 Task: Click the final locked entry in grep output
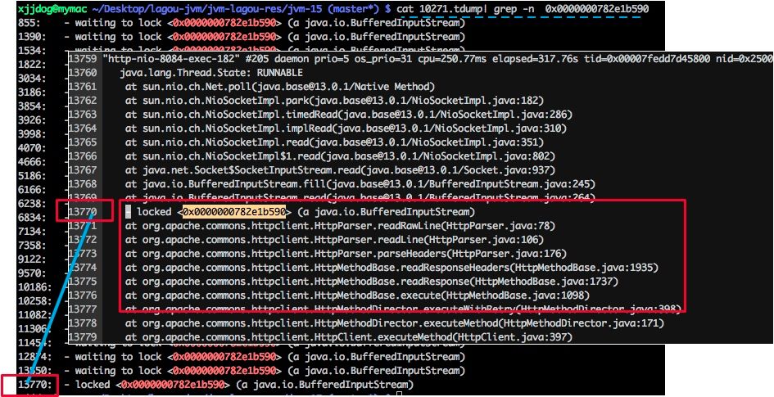coord(215,384)
